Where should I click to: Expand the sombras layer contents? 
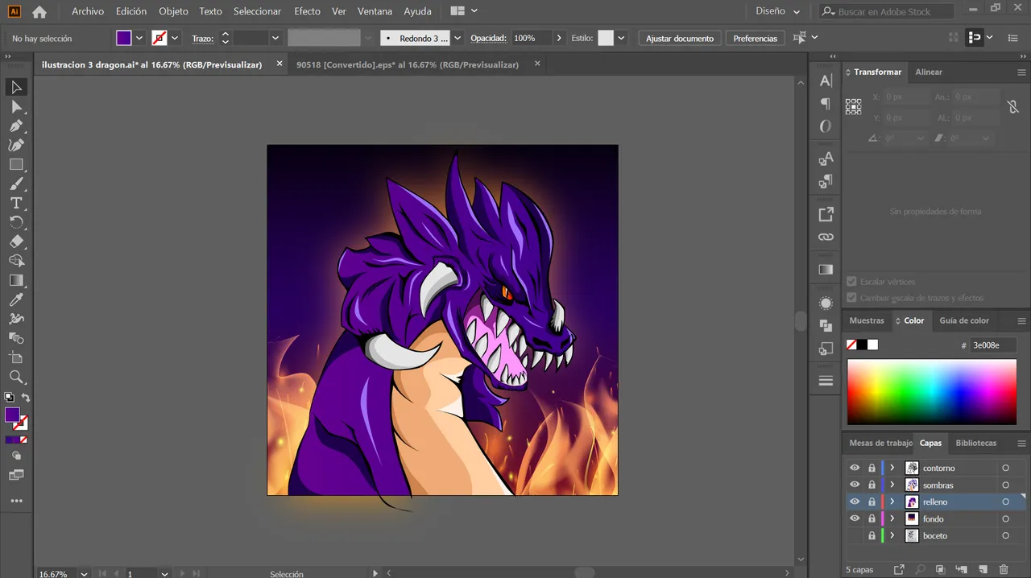point(892,485)
